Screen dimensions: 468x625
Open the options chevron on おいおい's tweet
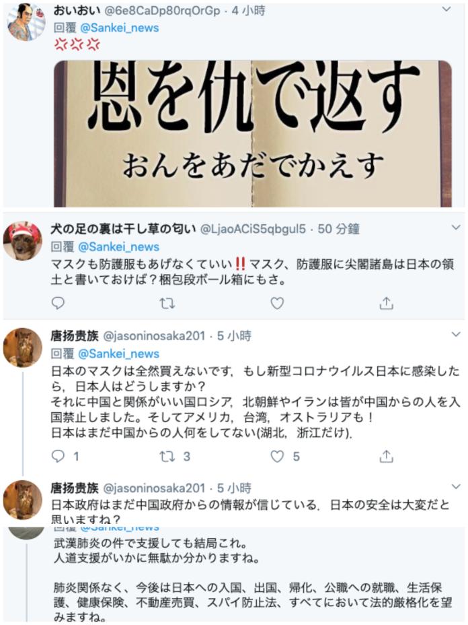click(446, 9)
